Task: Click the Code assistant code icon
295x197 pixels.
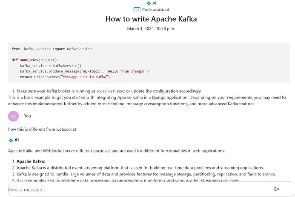Action: click(x=137, y=10)
